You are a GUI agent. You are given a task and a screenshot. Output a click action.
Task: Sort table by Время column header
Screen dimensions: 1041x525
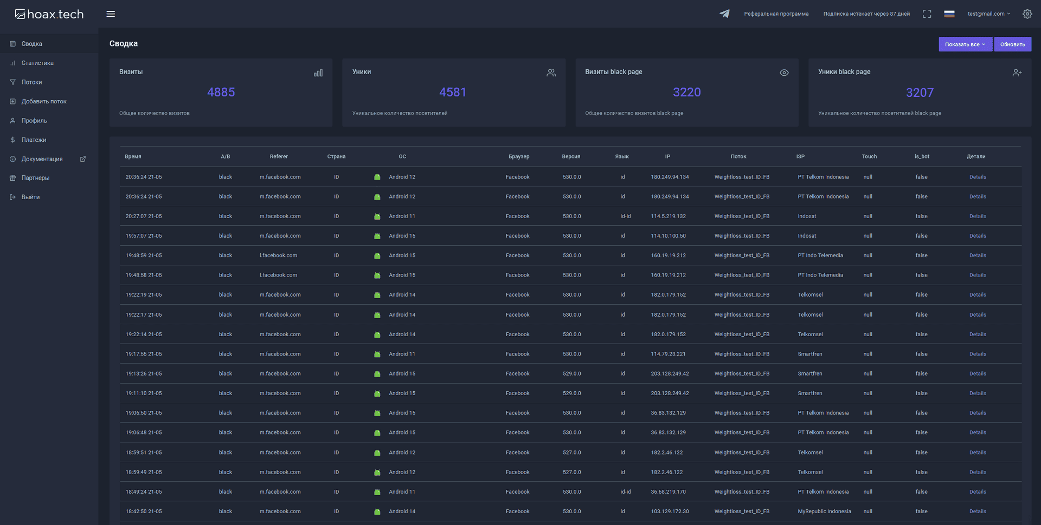point(133,156)
